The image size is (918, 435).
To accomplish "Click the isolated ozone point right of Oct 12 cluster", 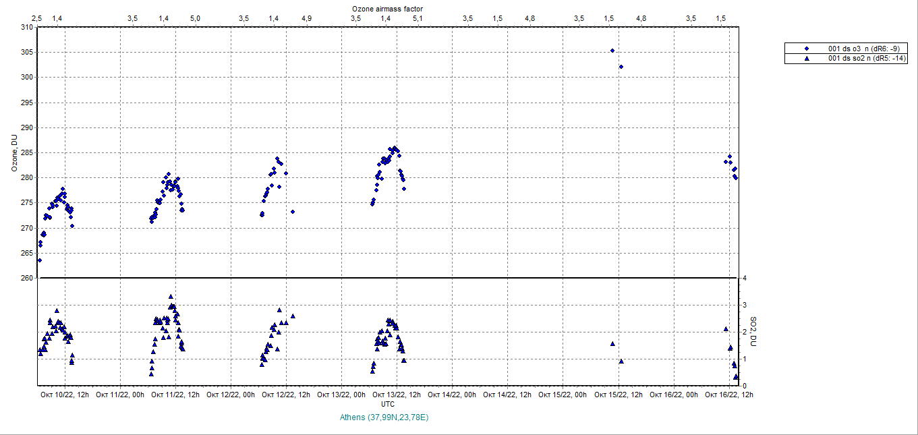I will pos(293,212).
